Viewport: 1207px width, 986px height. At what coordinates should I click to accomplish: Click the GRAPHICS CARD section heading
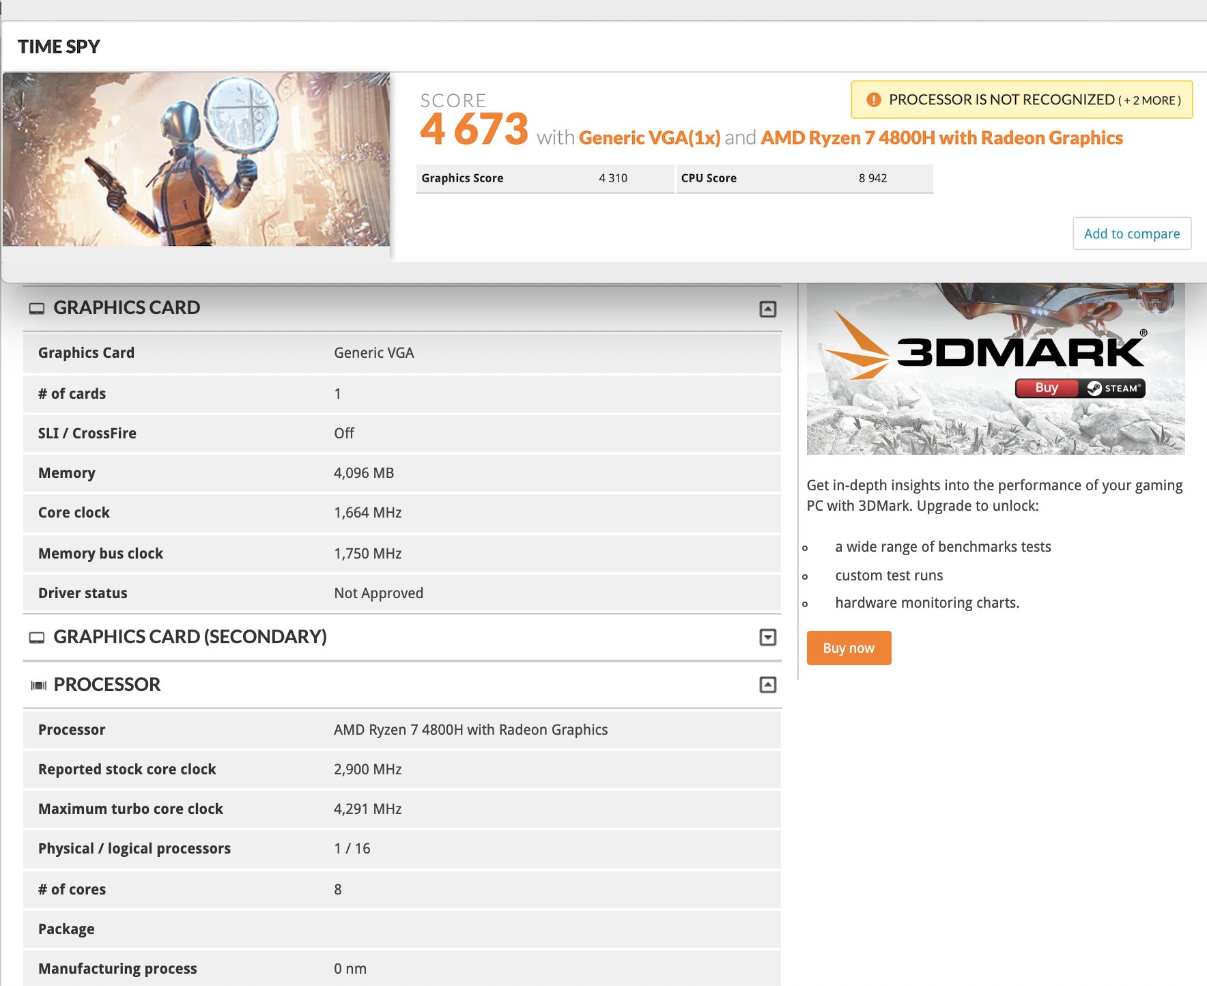click(126, 308)
